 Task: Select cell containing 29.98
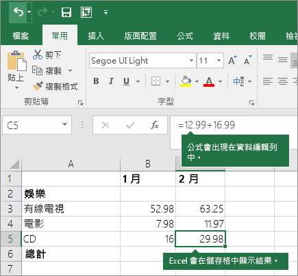(201, 239)
